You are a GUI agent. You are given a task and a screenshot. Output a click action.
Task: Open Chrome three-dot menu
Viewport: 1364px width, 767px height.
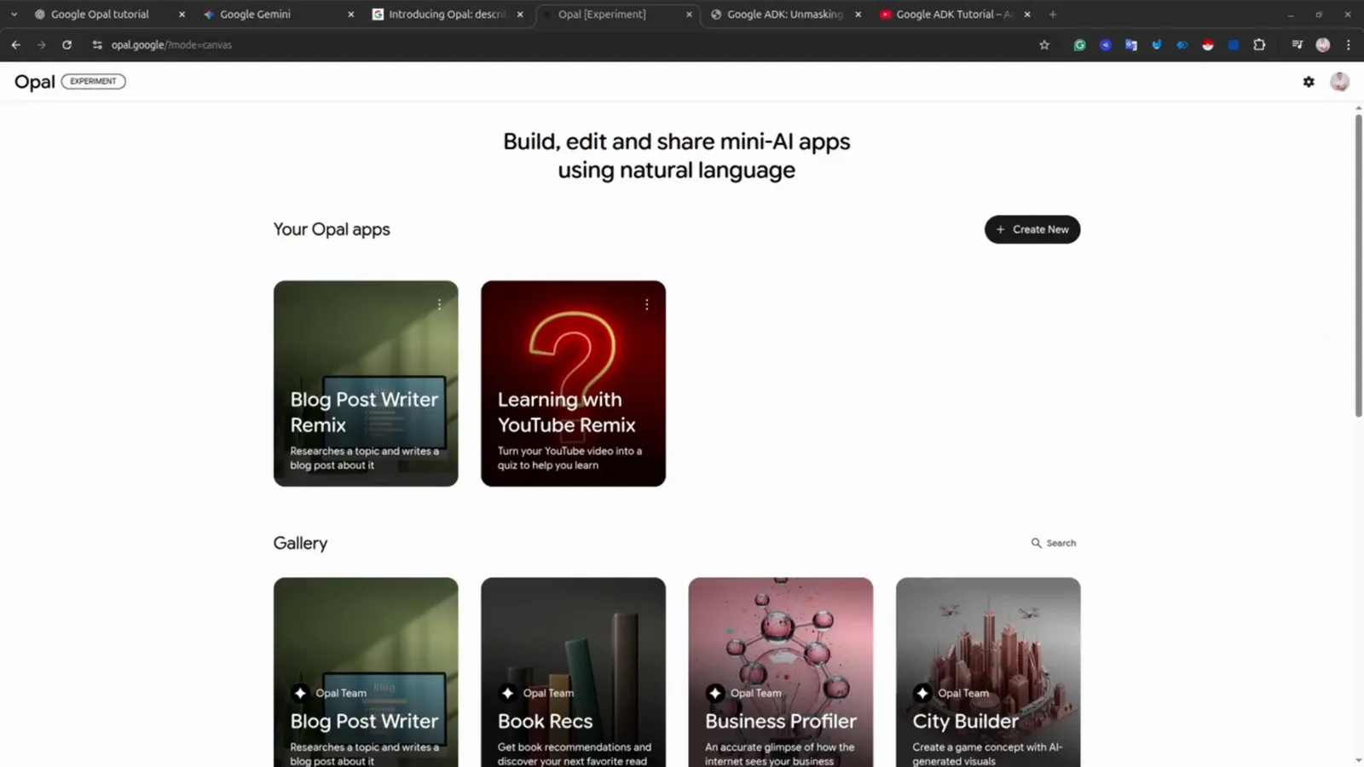coord(1348,45)
